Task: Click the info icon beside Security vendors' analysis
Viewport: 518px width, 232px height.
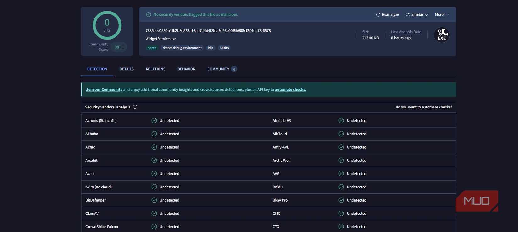Action: click(x=135, y=107)
